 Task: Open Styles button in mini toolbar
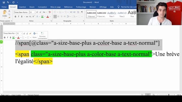34,35
